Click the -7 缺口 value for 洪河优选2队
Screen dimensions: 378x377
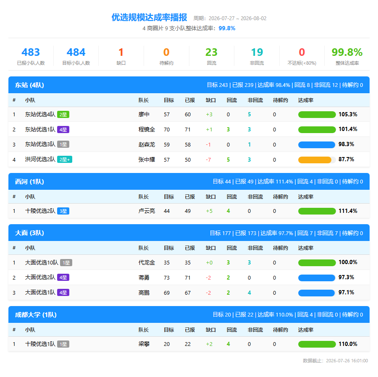[208, 160]
